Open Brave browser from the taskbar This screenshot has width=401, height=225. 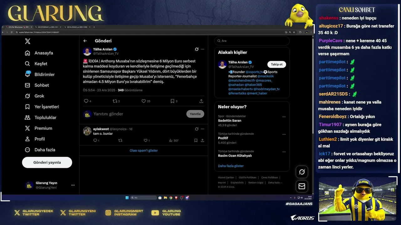pos(176,198)
